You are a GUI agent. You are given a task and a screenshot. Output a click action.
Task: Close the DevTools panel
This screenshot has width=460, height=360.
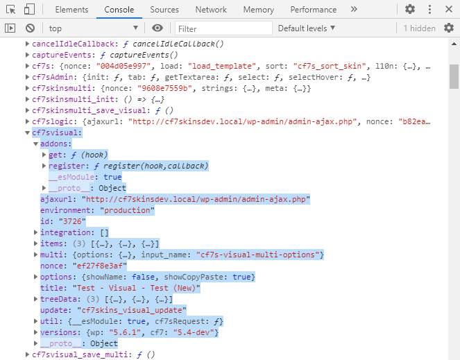pyautogui.click(x=450, y=10)
